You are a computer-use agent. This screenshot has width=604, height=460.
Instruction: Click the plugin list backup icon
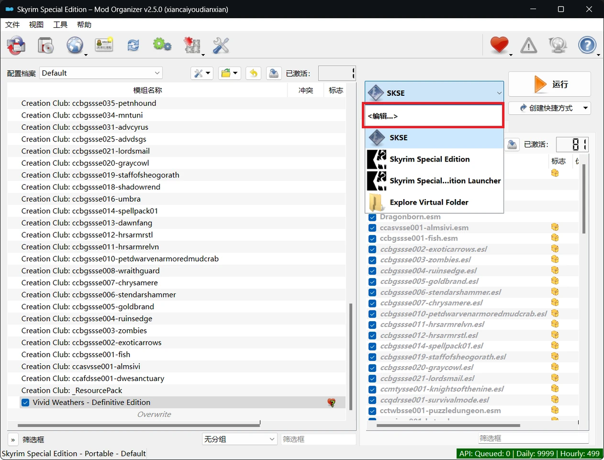[512, 144]
